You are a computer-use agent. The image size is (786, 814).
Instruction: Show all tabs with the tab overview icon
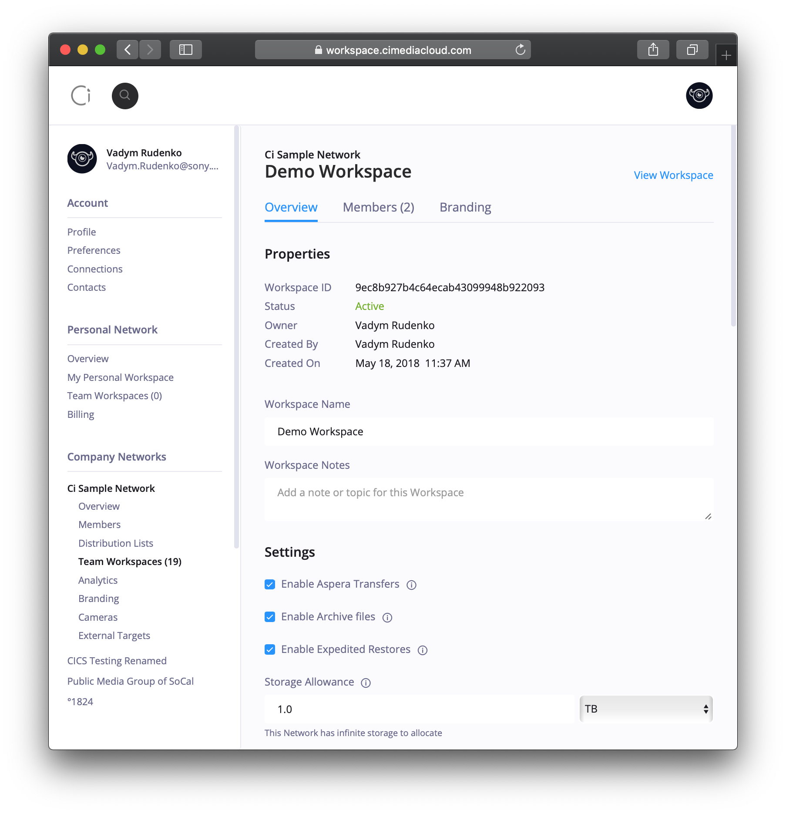click(x=692, y=50)
